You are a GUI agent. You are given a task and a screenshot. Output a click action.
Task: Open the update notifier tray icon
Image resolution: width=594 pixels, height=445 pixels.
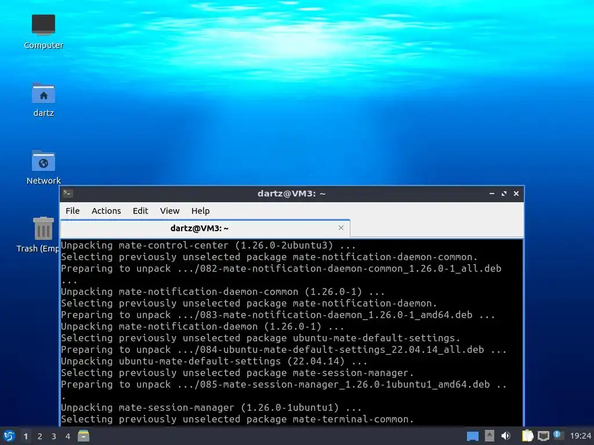tap(558, 435)
